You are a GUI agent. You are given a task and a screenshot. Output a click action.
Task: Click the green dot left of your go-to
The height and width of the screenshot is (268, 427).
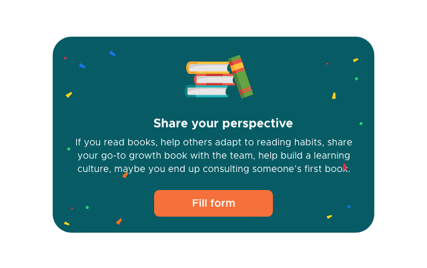[x=69, y=149]
